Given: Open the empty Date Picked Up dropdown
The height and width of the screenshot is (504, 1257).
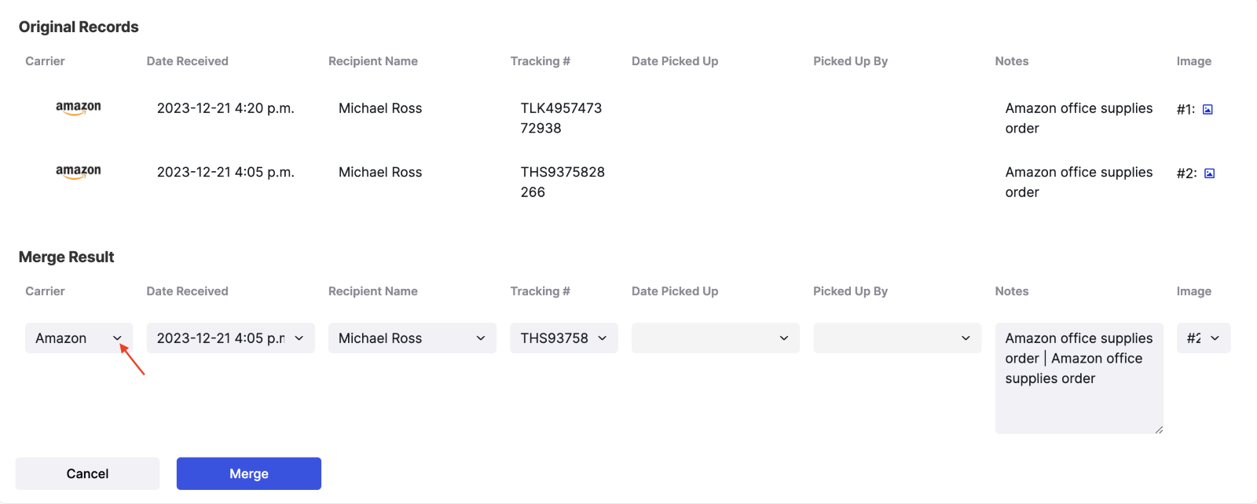Looking at the screenshot, I should point(716,338).
